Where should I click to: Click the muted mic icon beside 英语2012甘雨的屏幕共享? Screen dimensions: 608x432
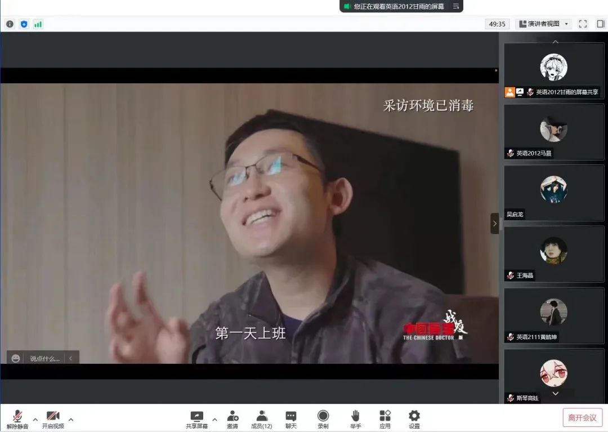pyautogui.click(x=530, y=92)
